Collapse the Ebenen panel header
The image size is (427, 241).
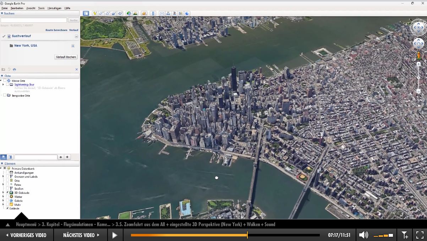pos(2,164)
